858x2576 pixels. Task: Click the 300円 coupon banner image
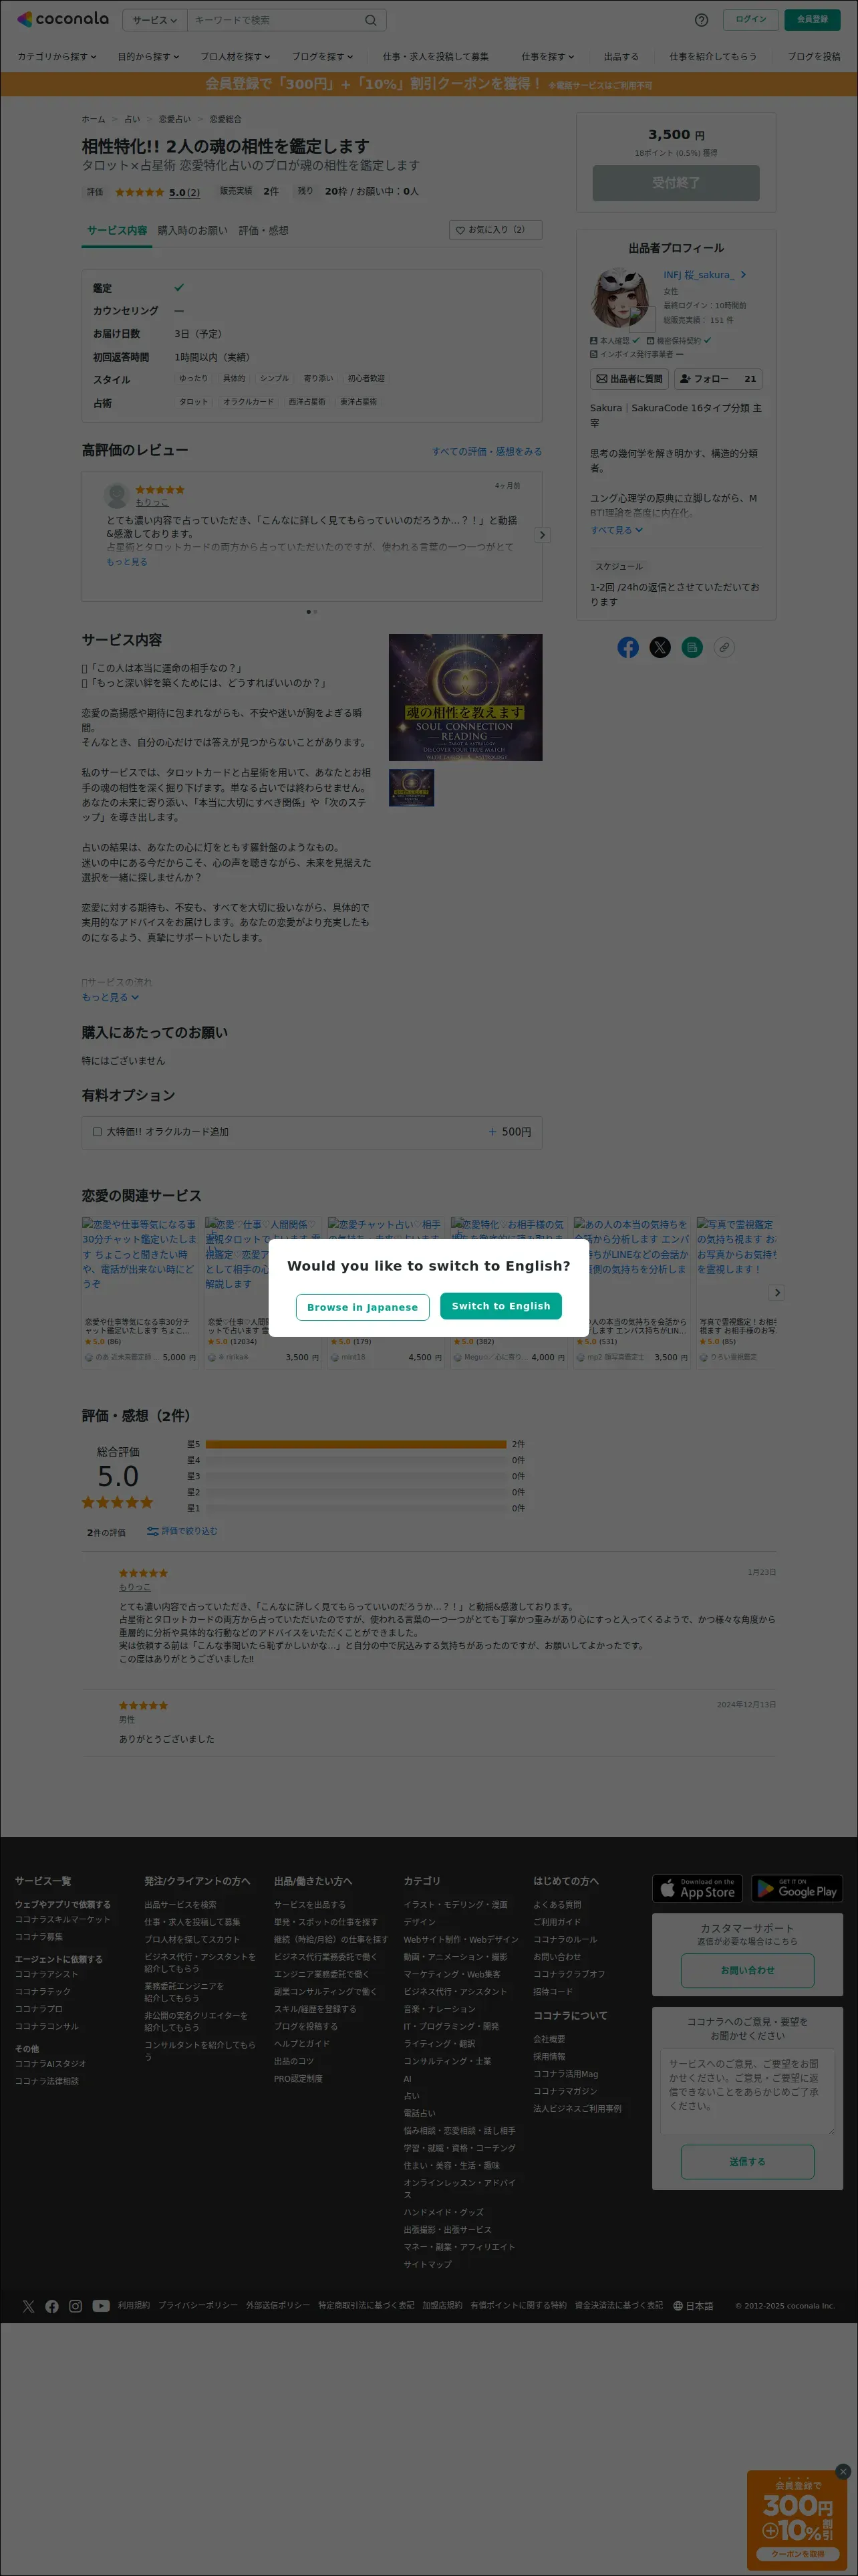pos(797,2520)
